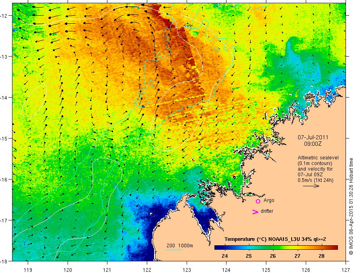Click latitude axis label -16

[4, 179]
